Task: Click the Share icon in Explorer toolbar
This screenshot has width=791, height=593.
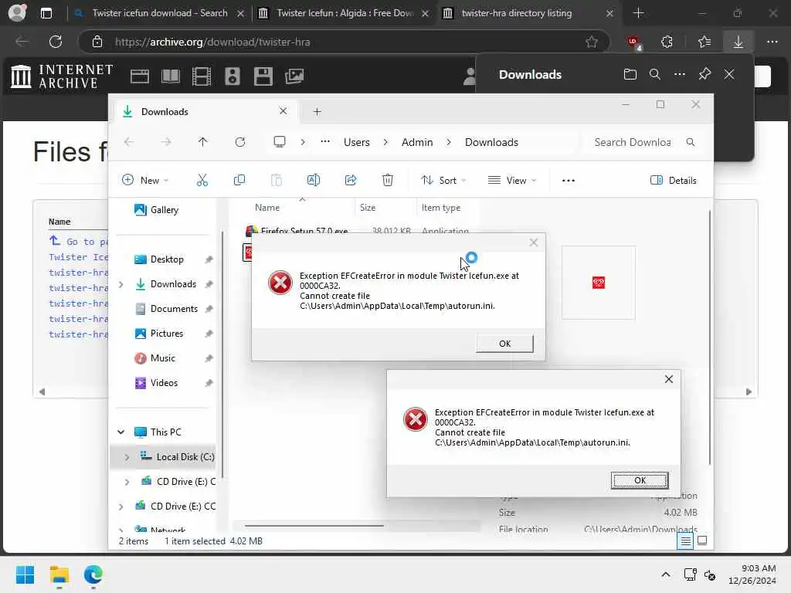Action: coord(351,180)
